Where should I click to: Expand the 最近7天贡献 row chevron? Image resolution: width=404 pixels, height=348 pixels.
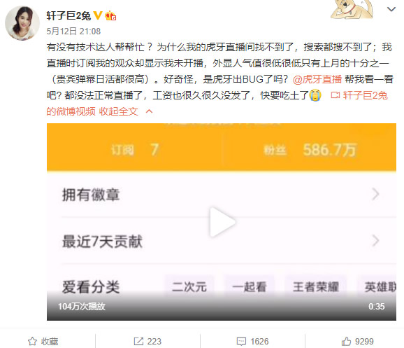(375, 241)
